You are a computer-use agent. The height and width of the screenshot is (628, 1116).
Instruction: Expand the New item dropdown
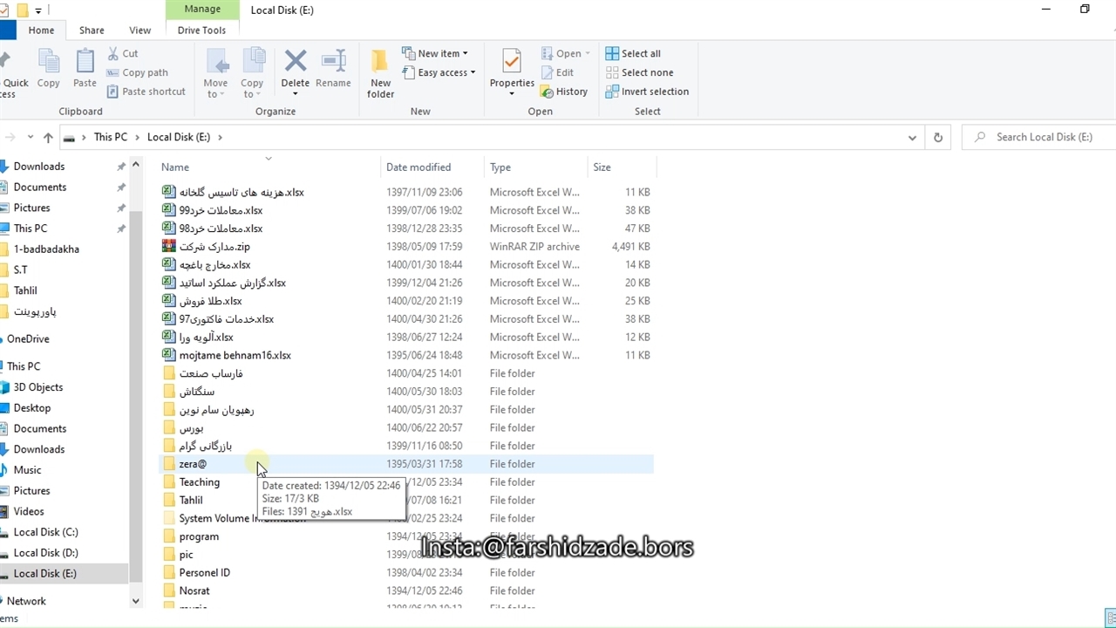435,53
